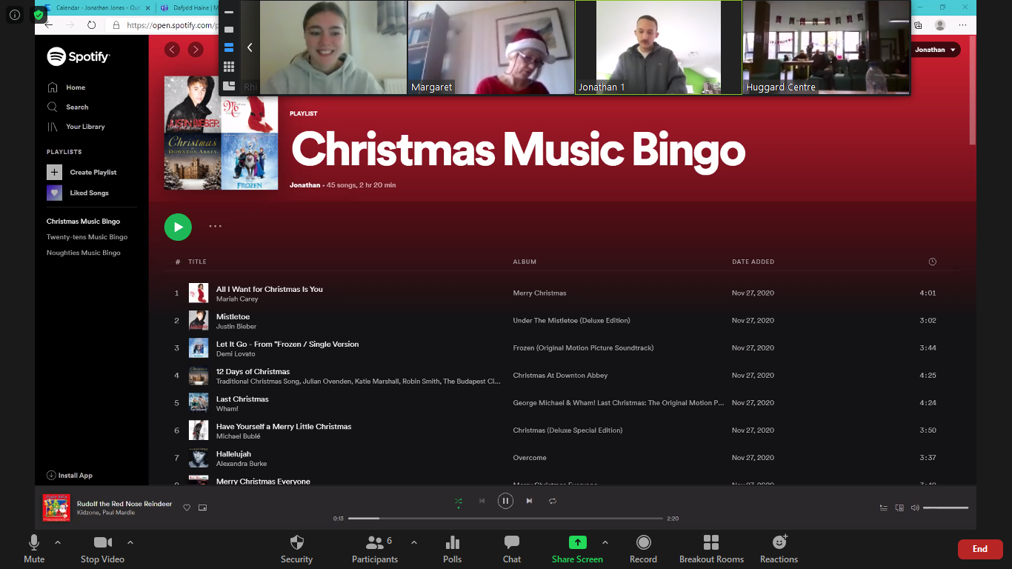
Task: Toggle shuffle playback
Action: pos(459,501)
